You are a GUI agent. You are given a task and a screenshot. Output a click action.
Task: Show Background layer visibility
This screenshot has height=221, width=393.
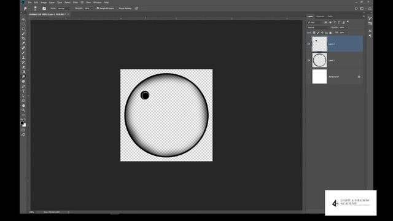(x=309, y=77)
